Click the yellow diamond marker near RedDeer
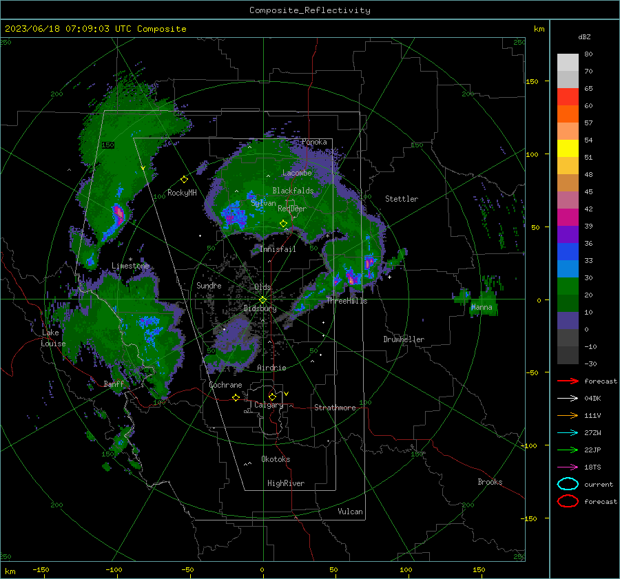This screenshot has width=620, height=579. click(283, 224)
